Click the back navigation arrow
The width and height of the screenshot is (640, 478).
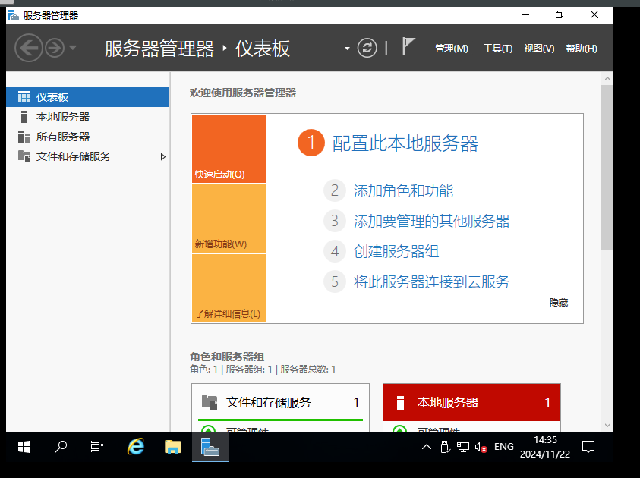tap(29, 49)
